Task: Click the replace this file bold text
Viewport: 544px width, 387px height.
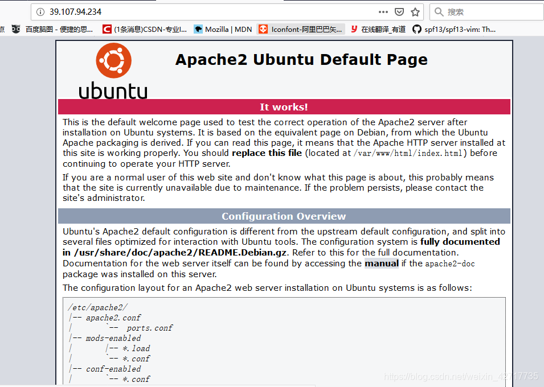Action: coord(267,153)
